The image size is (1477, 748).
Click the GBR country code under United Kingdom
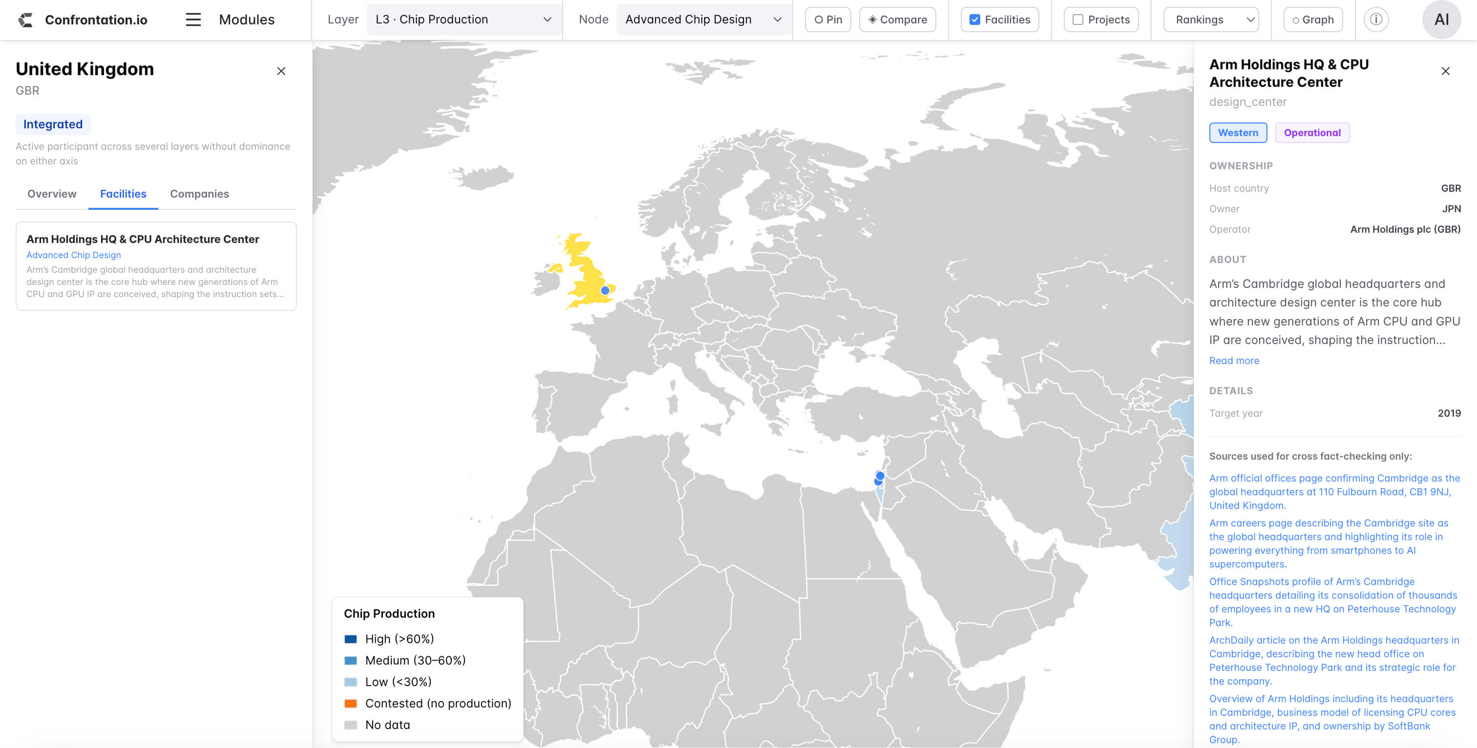point(27,90)
